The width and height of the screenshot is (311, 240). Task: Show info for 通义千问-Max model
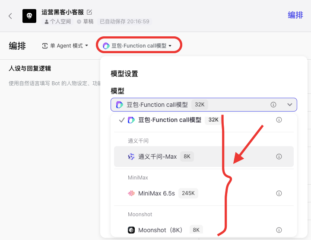[x=279, y=157]
